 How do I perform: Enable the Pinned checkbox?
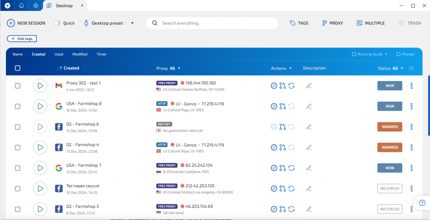tap(399, 54)
